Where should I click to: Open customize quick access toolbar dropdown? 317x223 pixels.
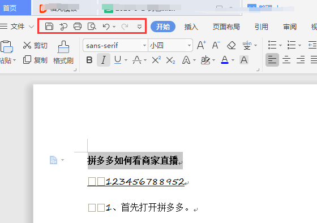(x=139, y=27)
